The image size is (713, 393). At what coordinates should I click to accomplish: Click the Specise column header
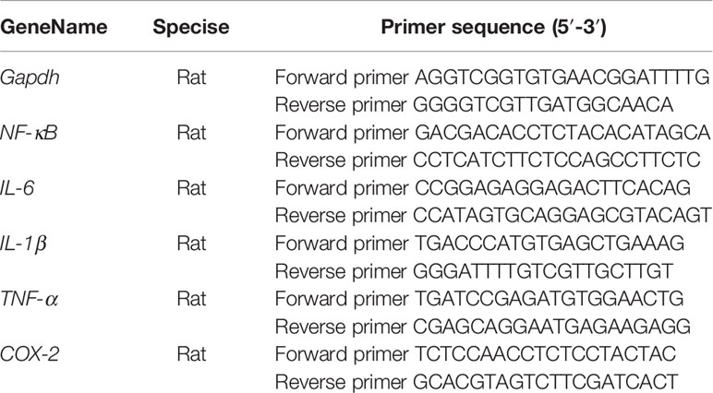[x=191, y=28]
